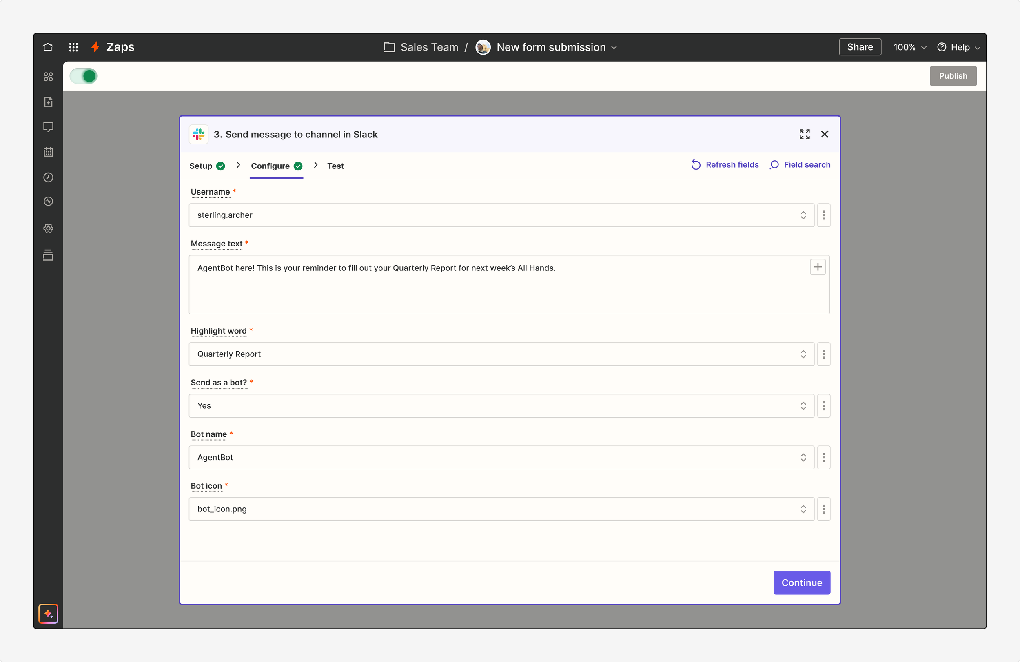The image size is (1020, 662).
Task: Click the plus icon in Message text field
Action: tap(817, 267)
